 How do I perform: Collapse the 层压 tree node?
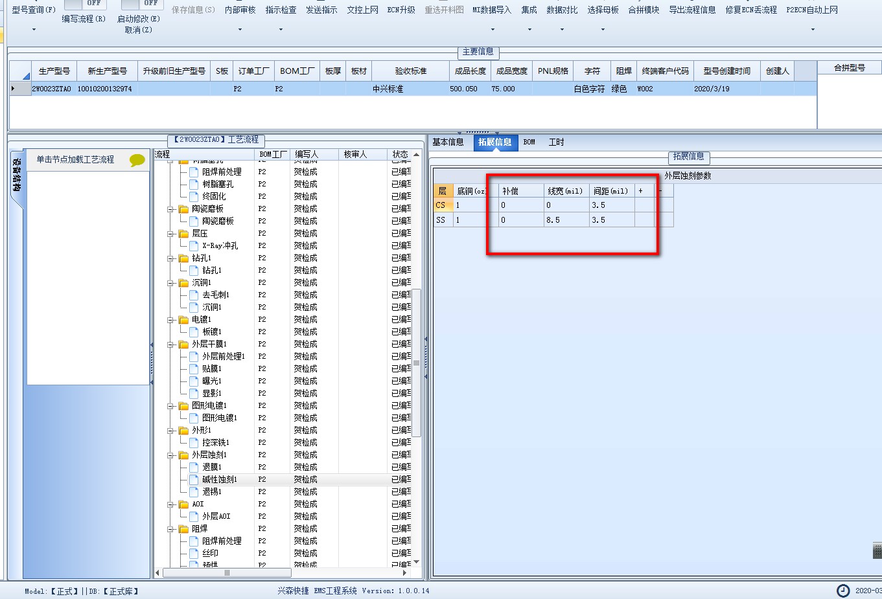coord(171,233)
